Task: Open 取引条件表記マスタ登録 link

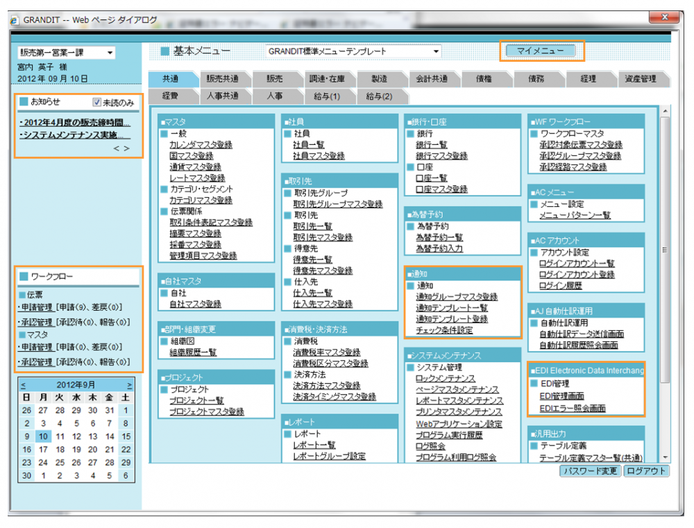Action: tap(211, 222)
